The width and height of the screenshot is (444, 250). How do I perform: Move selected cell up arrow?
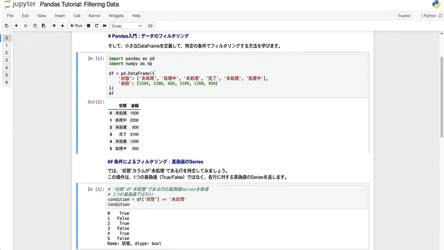[54, 26]
